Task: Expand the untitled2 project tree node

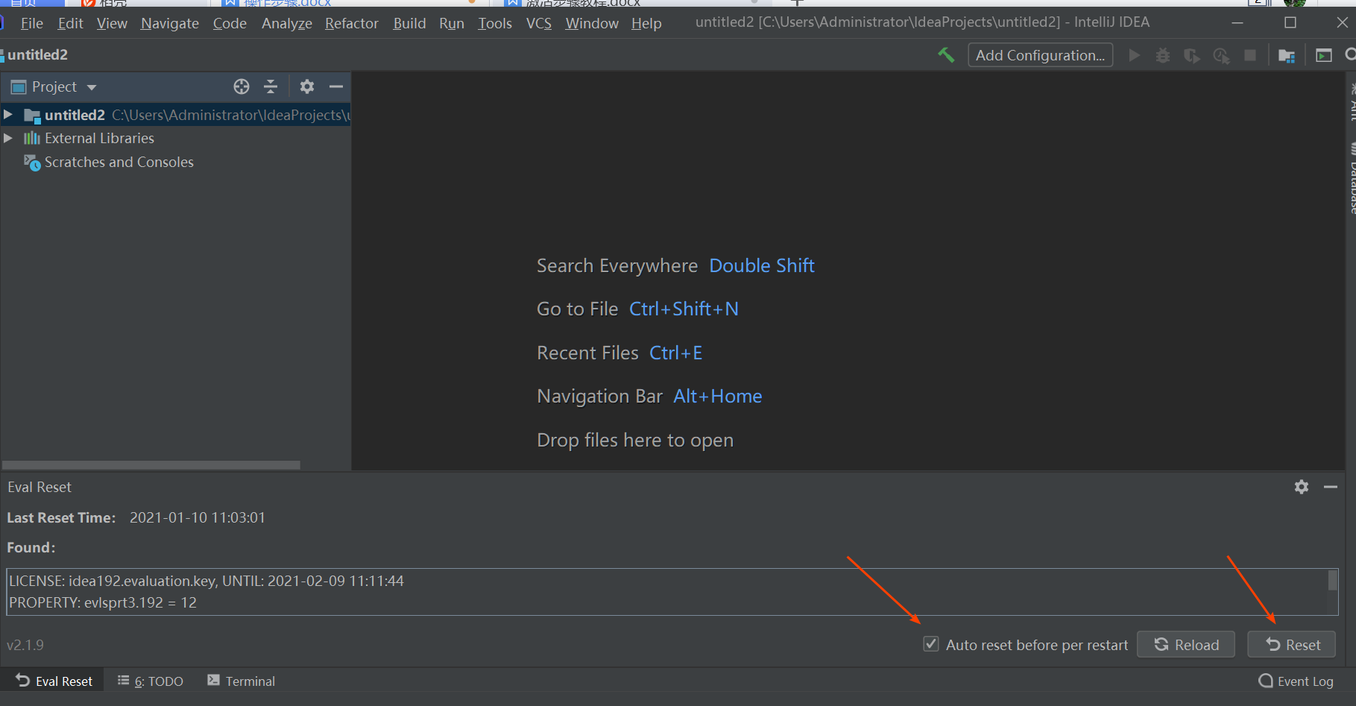Action: tap(8, 115)
